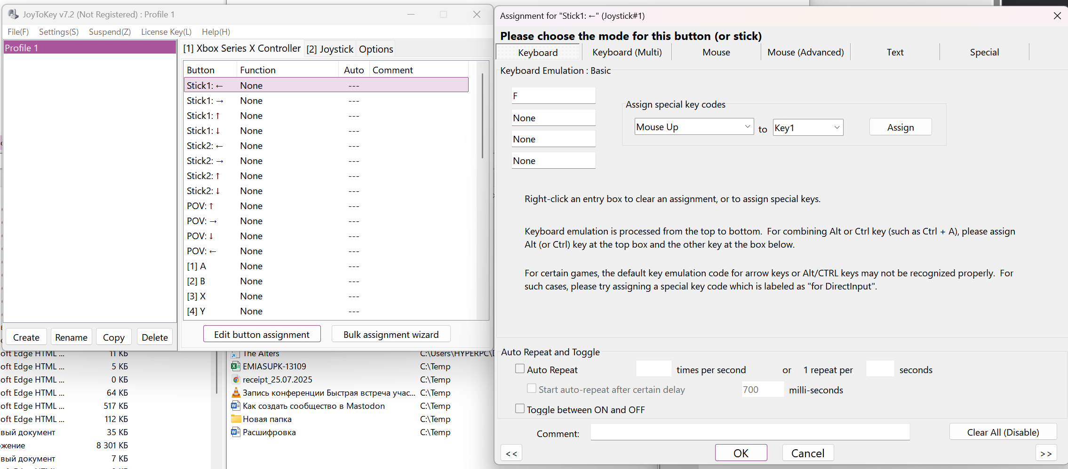This screenshot has height=469, width=1068.
Task: Click the VLC icon beside Запись конференции file
Action: 236,392
